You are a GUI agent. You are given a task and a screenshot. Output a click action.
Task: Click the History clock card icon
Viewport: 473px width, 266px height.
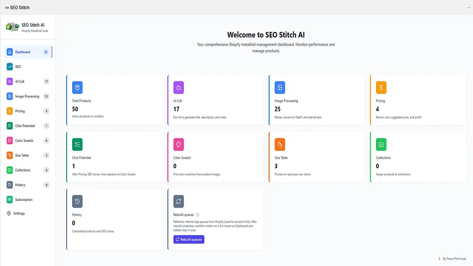77,202
